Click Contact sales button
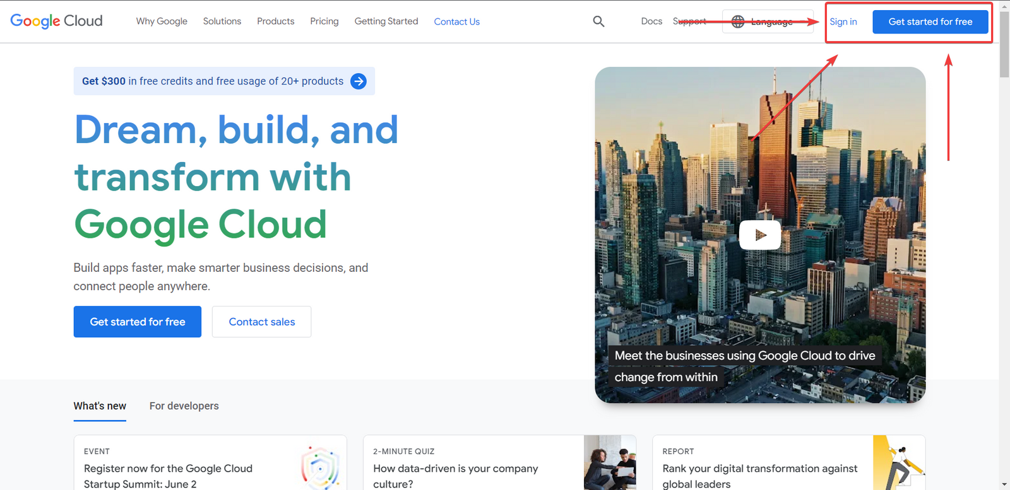Screen dimensions: 1010x490 click(262, 322)
